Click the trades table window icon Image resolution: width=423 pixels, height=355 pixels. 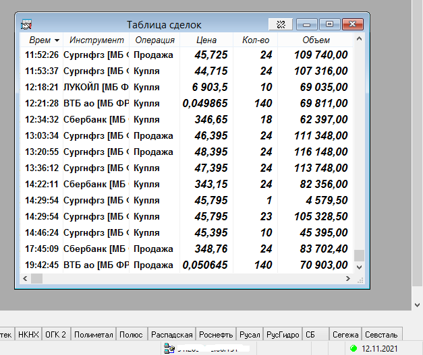coord(26,24)
